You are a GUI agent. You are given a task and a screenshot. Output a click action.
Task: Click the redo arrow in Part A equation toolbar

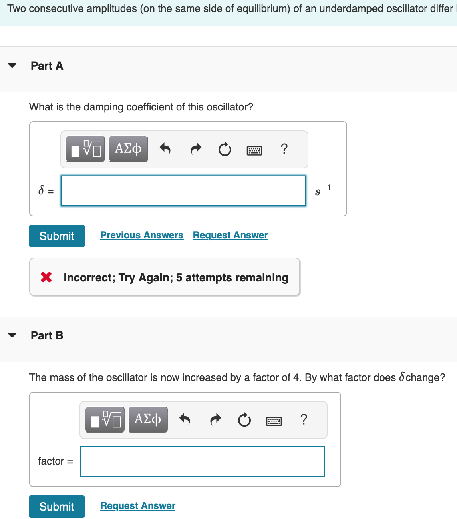coord(195,149)
